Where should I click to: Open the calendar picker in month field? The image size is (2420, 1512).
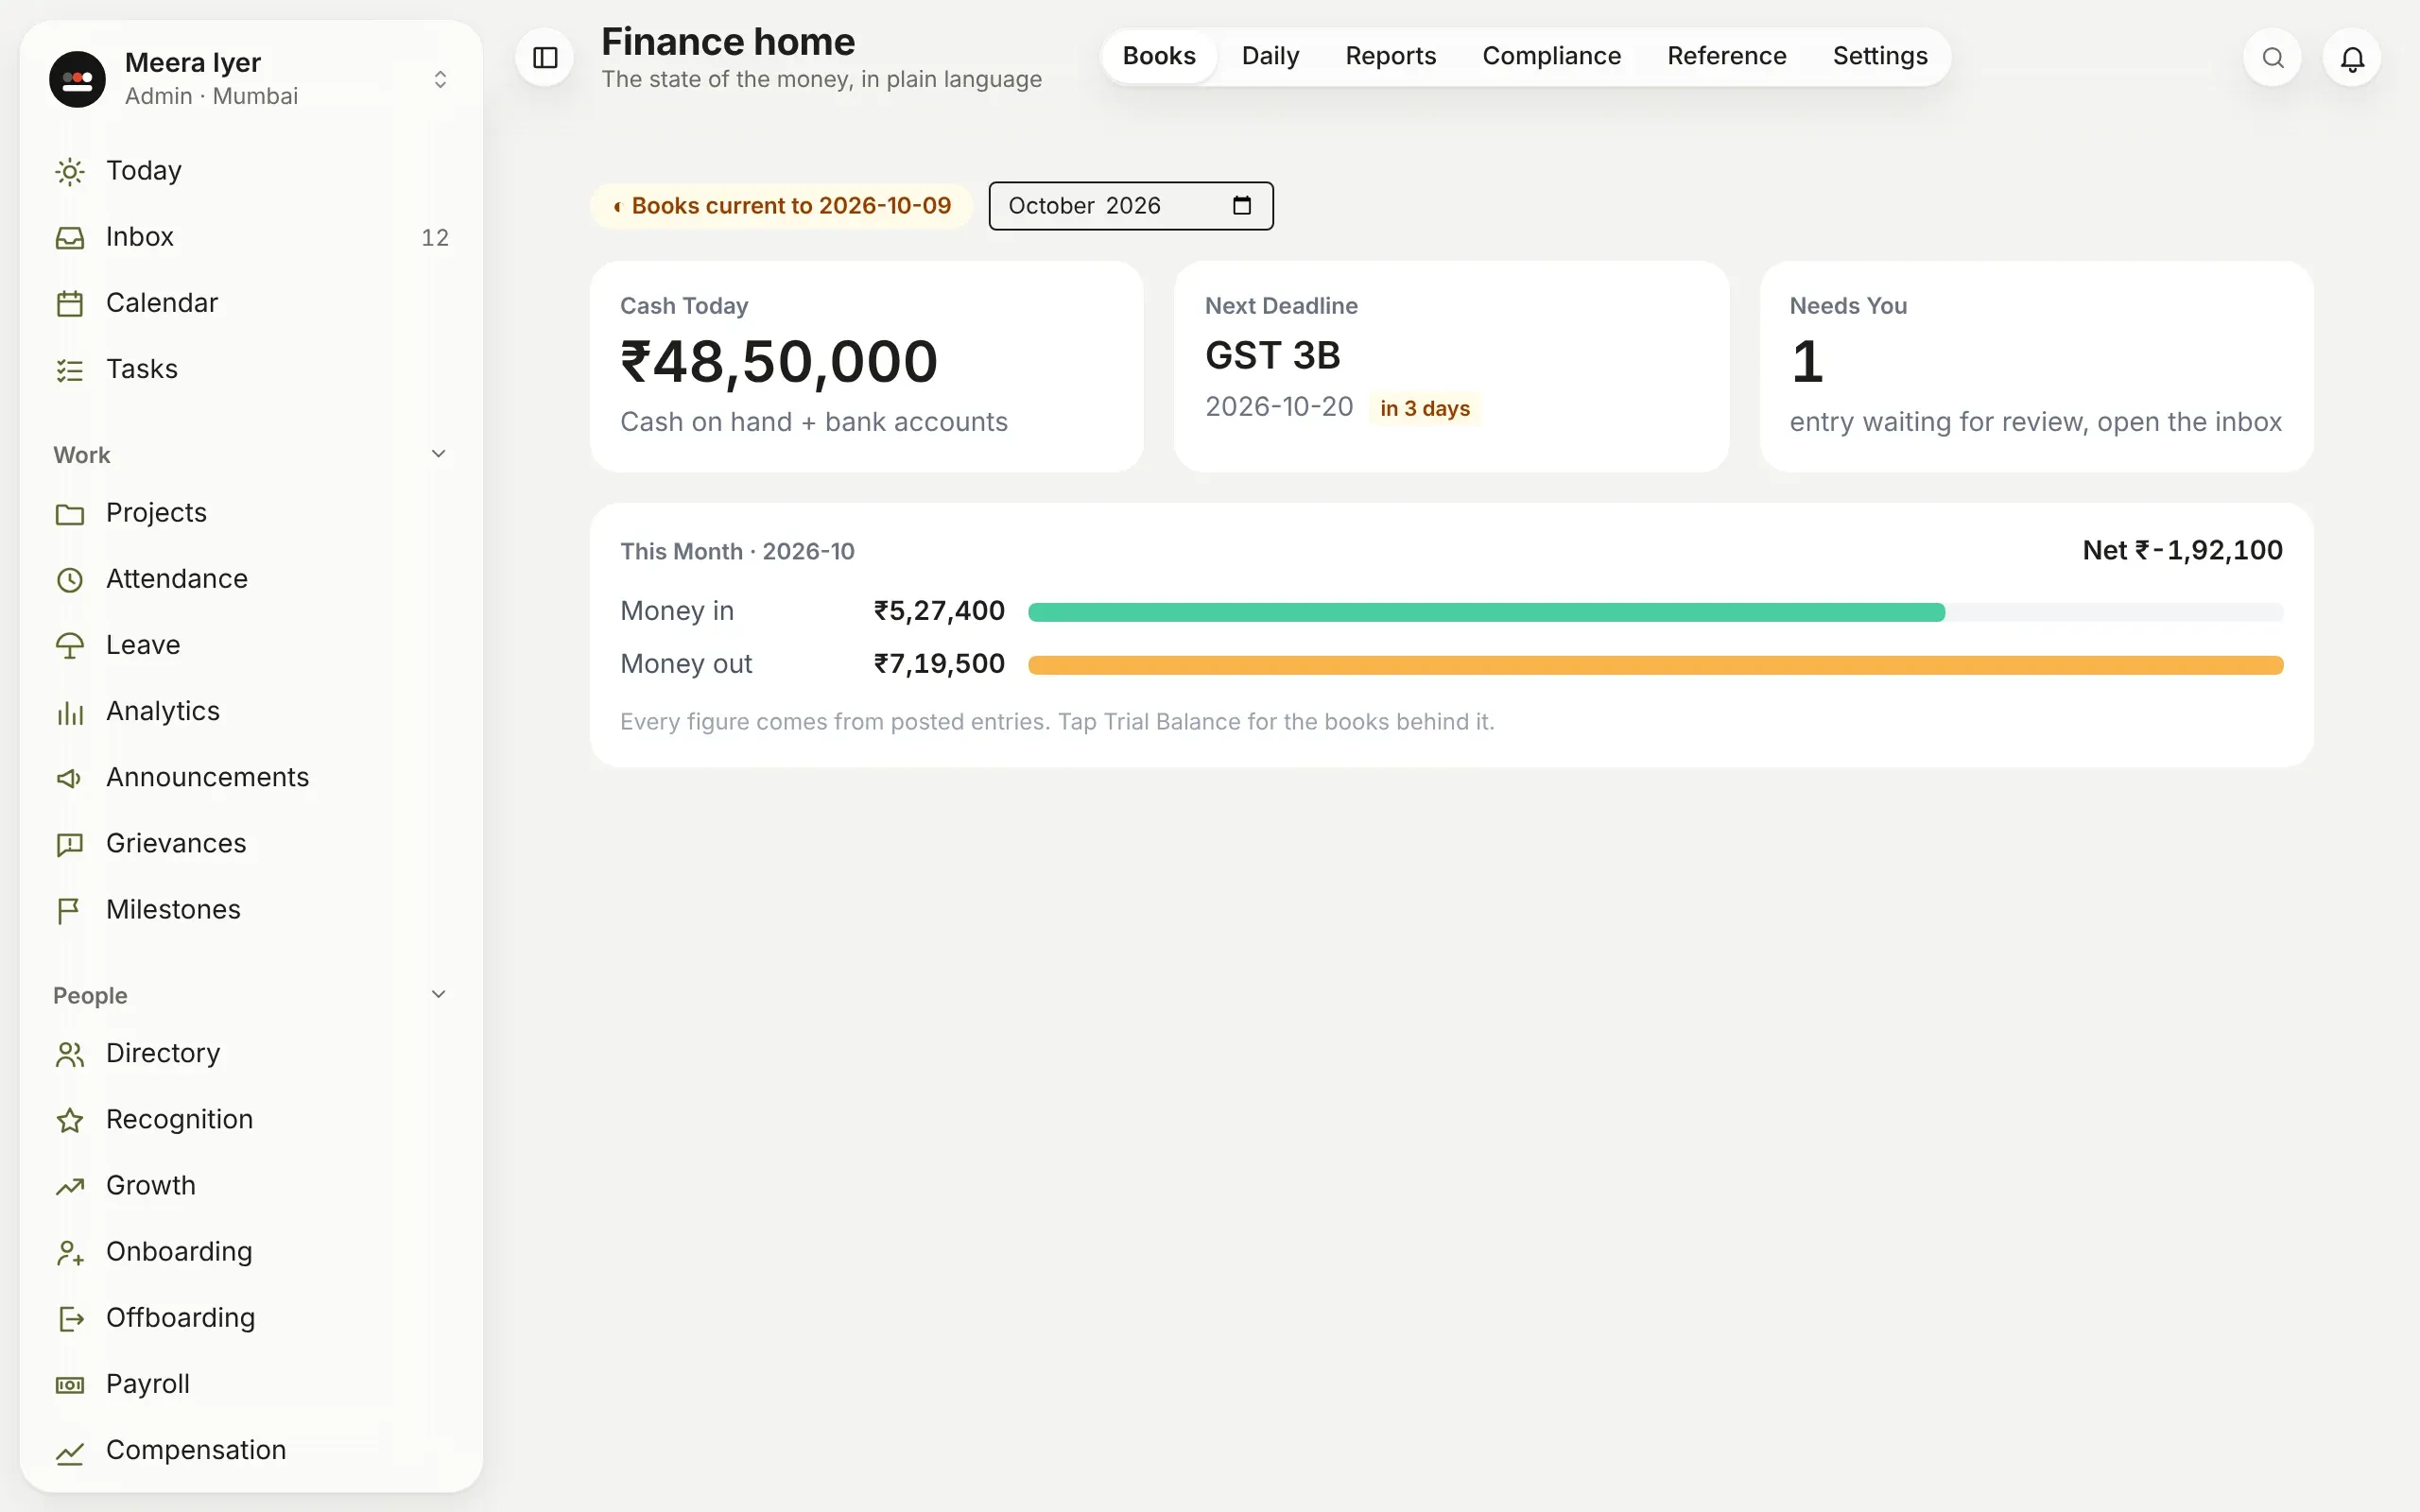[x=1242, y=205]
